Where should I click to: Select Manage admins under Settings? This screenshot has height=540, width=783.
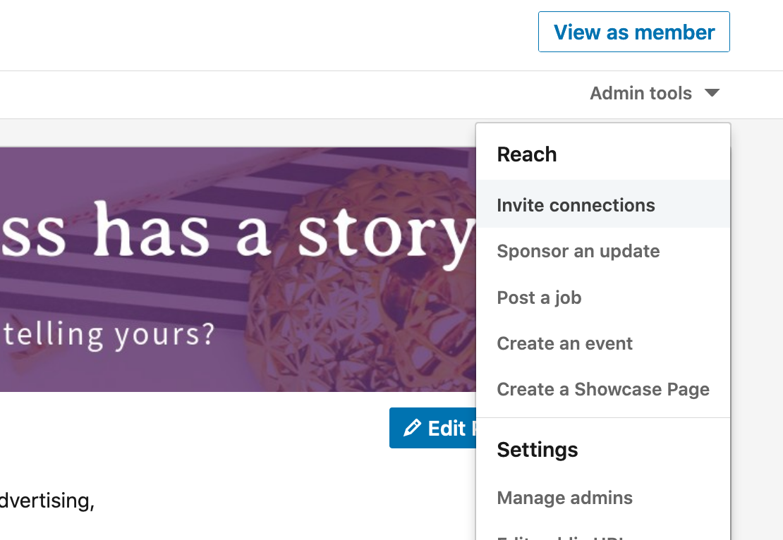coord(564,498)
